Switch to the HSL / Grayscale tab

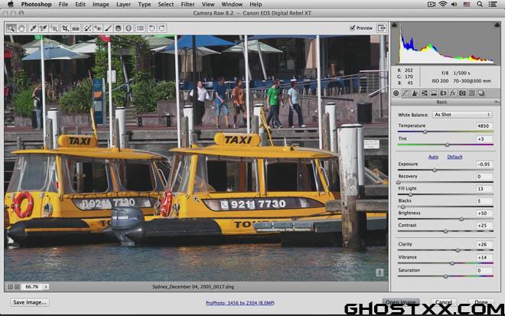coord(425,93)
